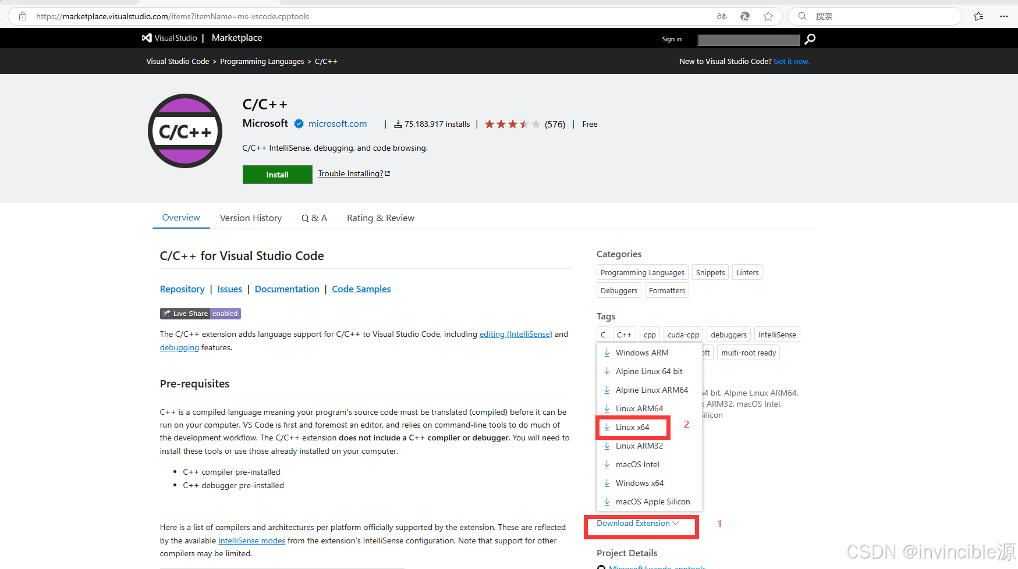Image resolution: width=1018 pixels, height=569 pixels.
Task: Select the Linters category tag
Action: pos(747,272)
